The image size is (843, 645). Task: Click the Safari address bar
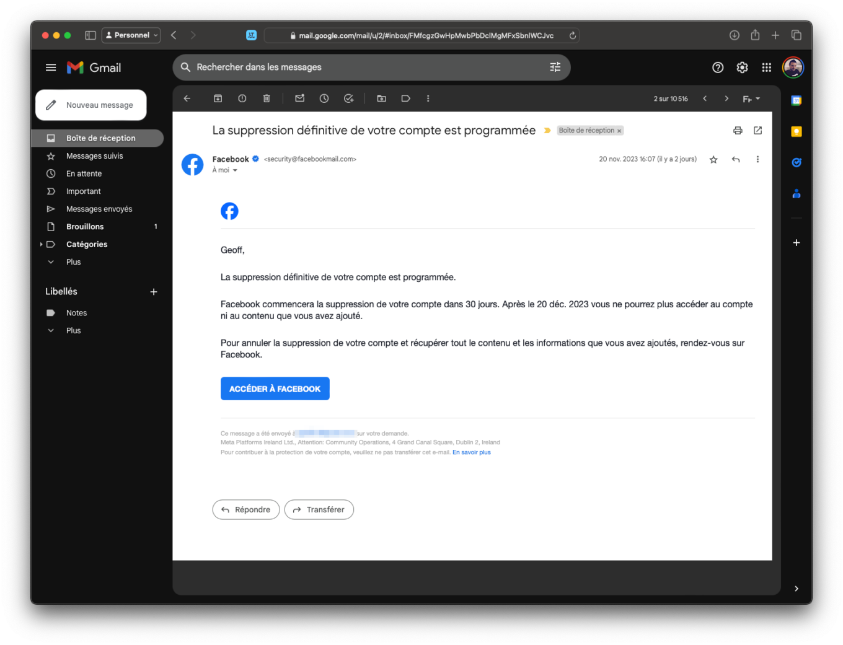(421, 35)
